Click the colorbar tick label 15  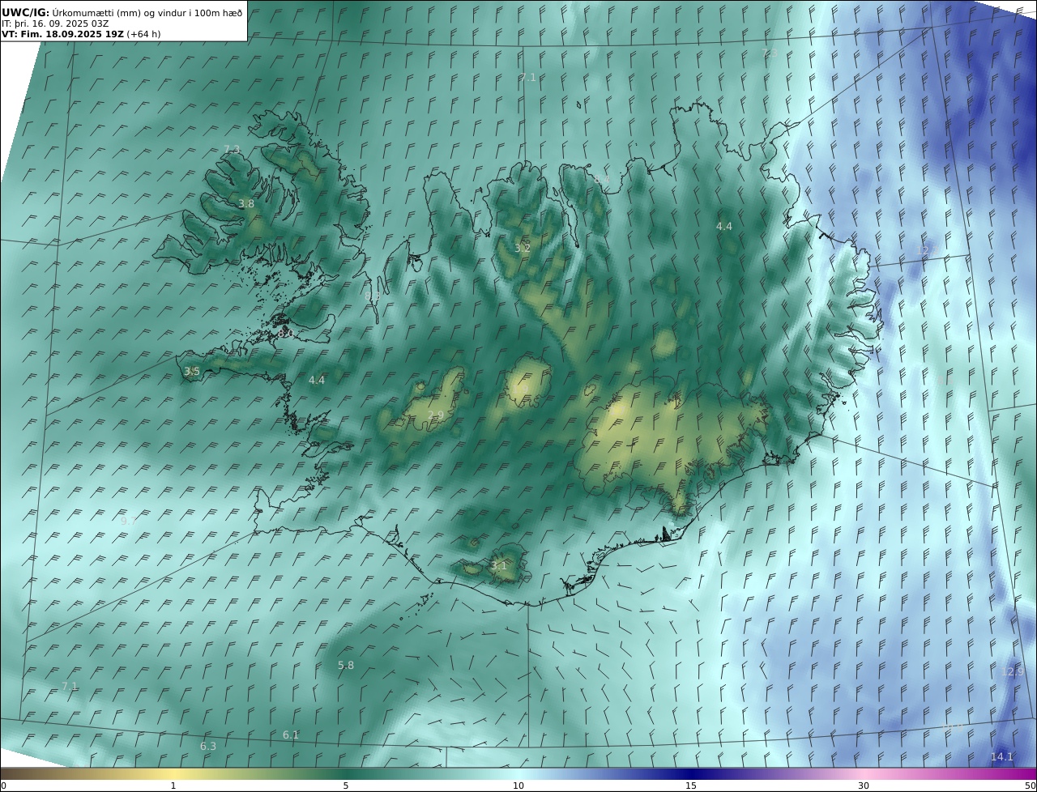[691, 786]
